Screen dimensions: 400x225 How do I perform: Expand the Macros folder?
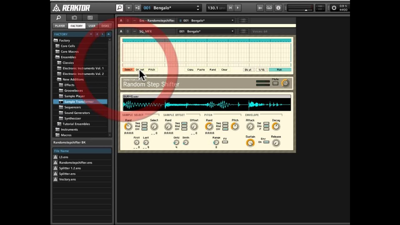(57, 135)
